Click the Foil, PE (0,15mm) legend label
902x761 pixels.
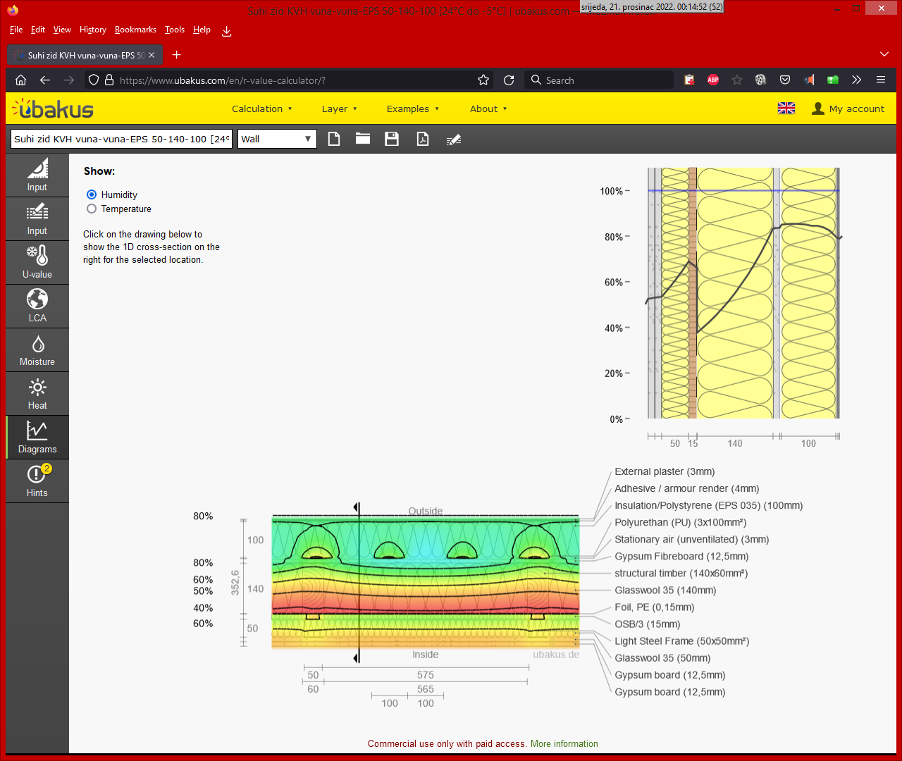coord(655,607)
